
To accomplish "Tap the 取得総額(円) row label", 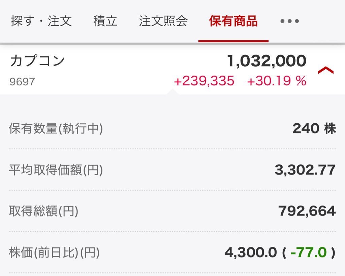I will [x=43, y=211].
